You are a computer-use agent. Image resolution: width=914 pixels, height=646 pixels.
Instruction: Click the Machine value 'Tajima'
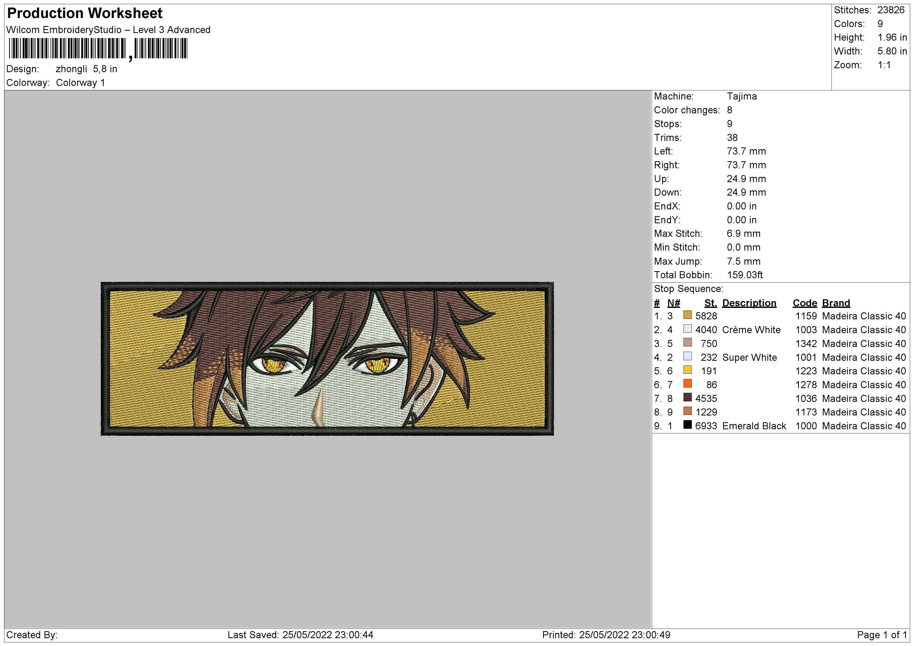[x=742, y=96]
